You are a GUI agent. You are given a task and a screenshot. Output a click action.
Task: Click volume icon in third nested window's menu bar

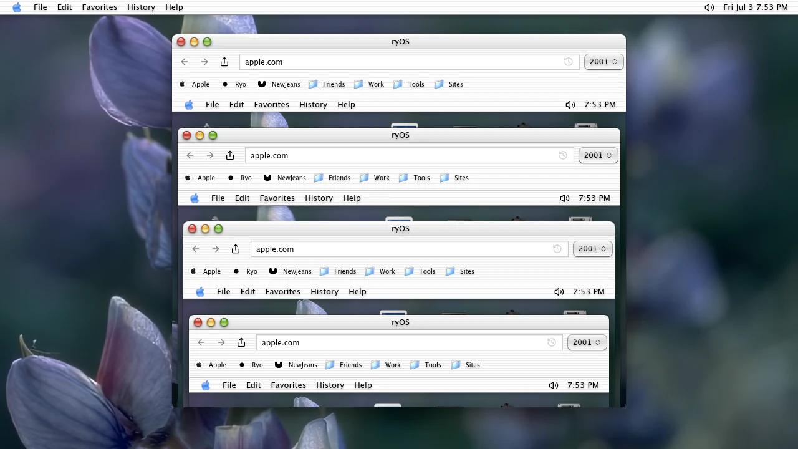coord(559,292)
